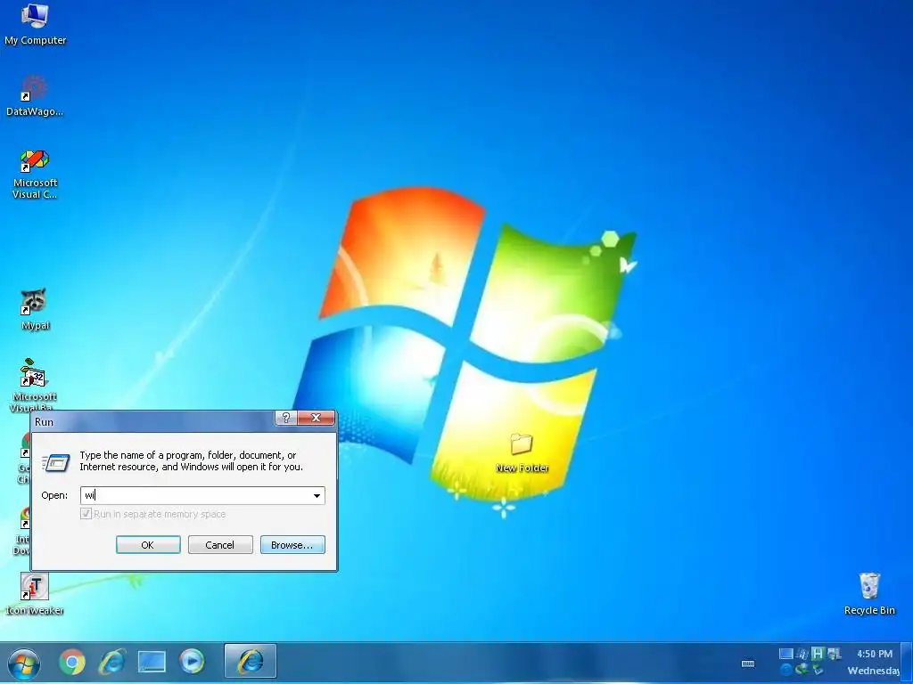Click the Wednesday date text in taskbar

coord(874,671)
